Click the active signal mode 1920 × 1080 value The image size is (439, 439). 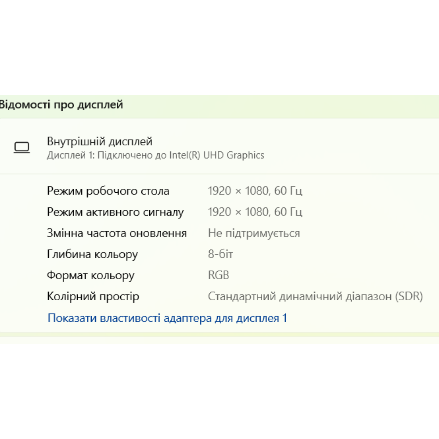[x=255, y=212]
